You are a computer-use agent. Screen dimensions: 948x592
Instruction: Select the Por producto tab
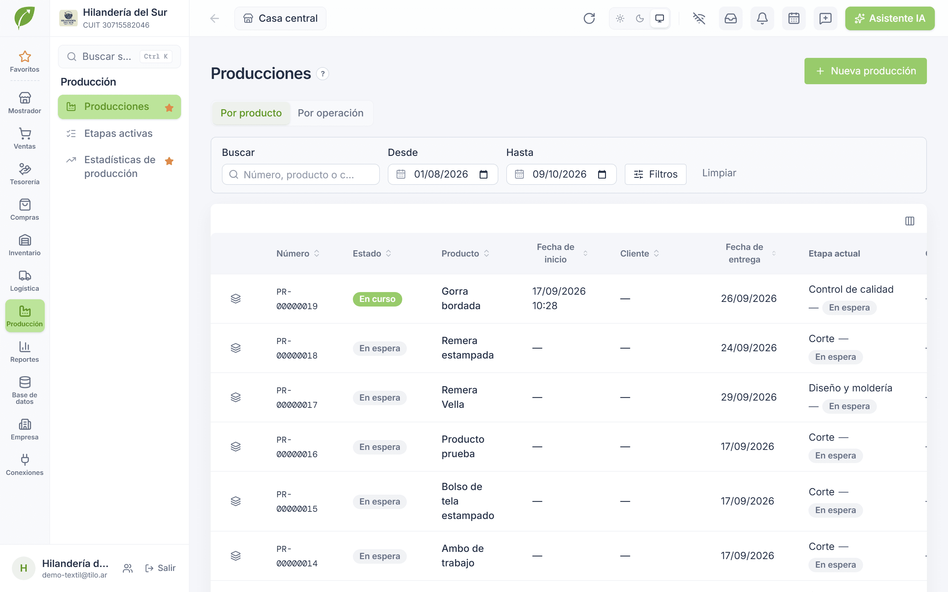click(251, 113)
